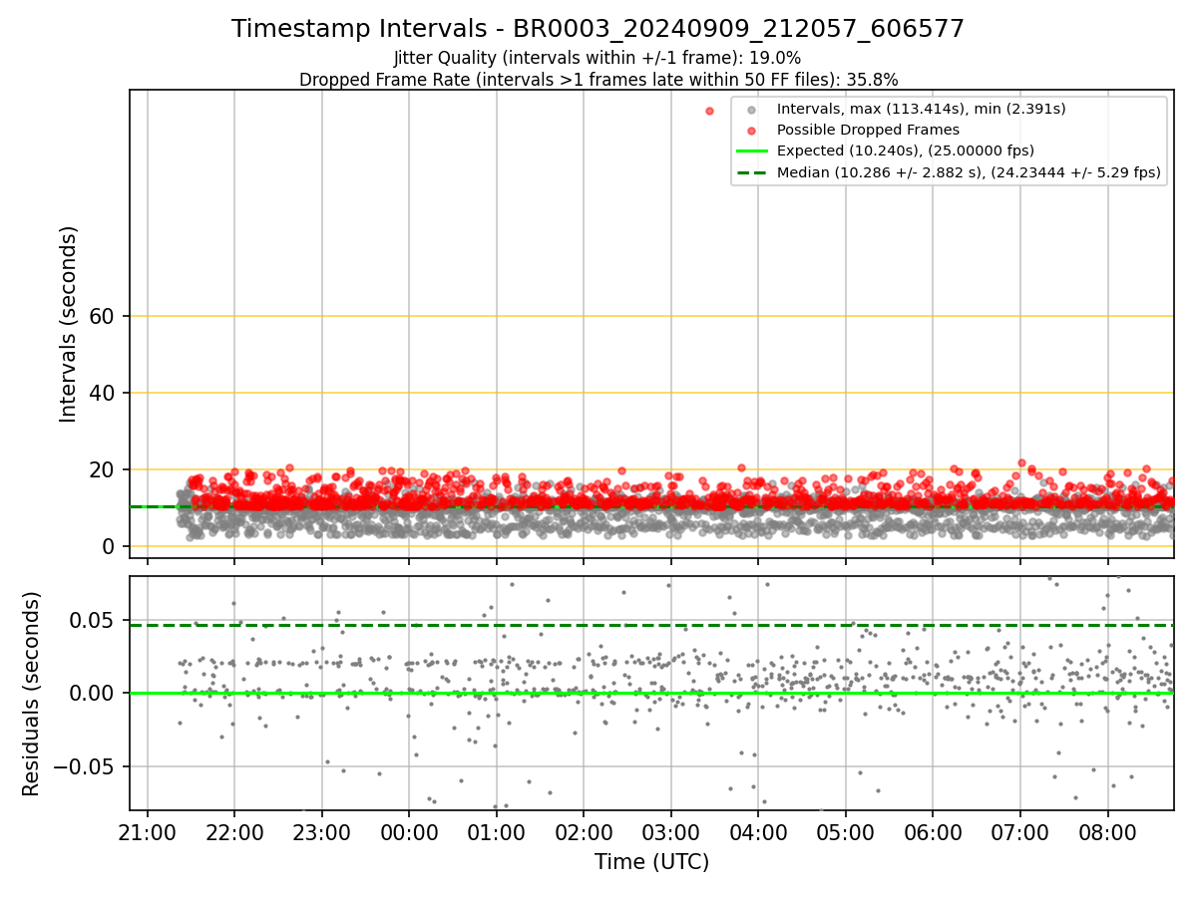Image resolution: width=1197 pixels, height=897 pixels.
Task: Click the red marker in legend for Dropped Frames
Action: 752,130
